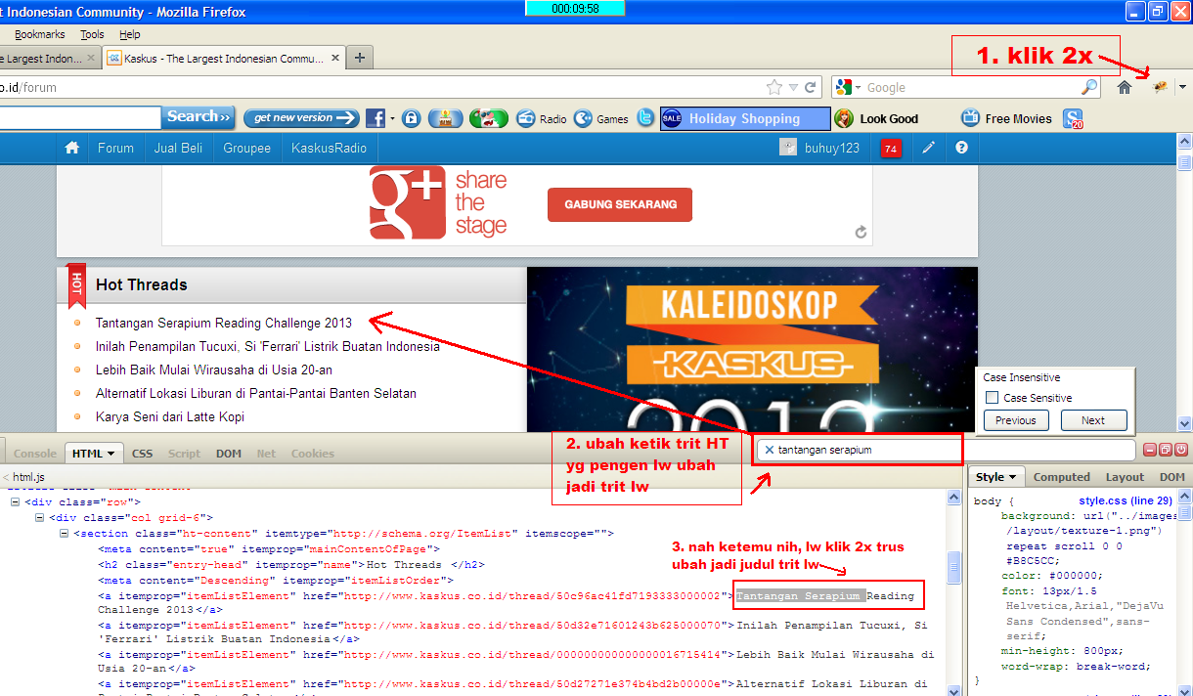Open a new tab with plus button
This screenshot has height=696, width=1193.
[360, 58]
